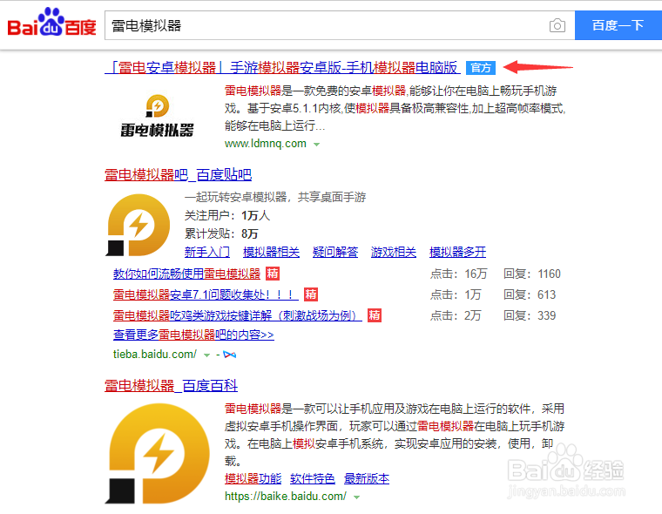Click the 精 badge beside 安卓7.1问题收集处 post

(311, 294)
